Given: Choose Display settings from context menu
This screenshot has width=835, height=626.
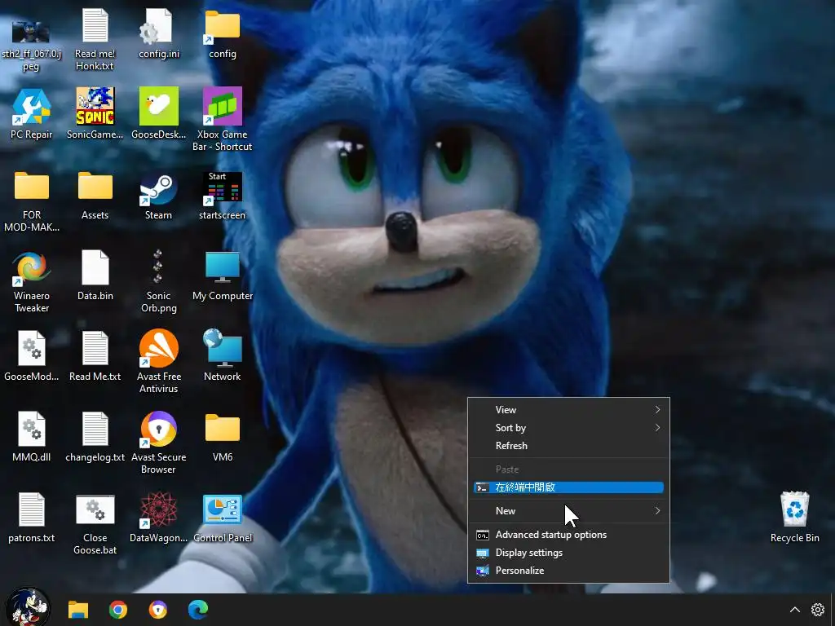Looking at the screenshot, I should pos(568,553).
